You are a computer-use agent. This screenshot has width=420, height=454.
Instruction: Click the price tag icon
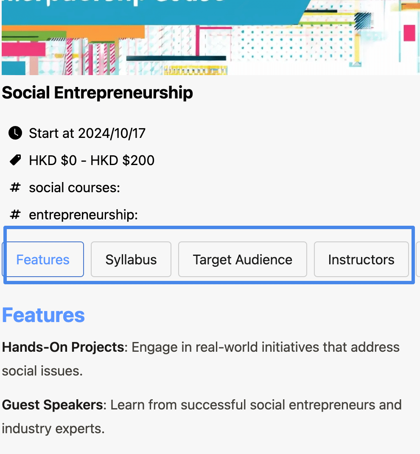coord(15,160)
